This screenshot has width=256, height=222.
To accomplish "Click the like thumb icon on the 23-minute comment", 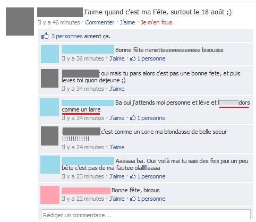I will (x=133, y=176).
